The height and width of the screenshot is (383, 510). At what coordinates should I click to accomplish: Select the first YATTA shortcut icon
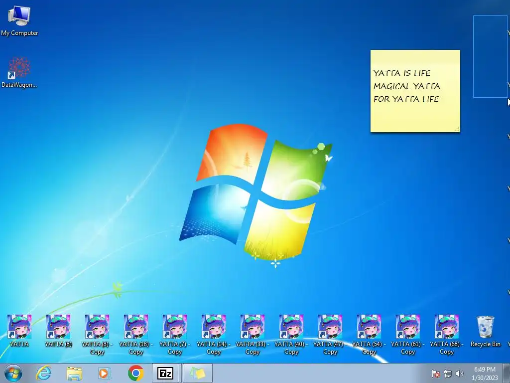point(19,331)
